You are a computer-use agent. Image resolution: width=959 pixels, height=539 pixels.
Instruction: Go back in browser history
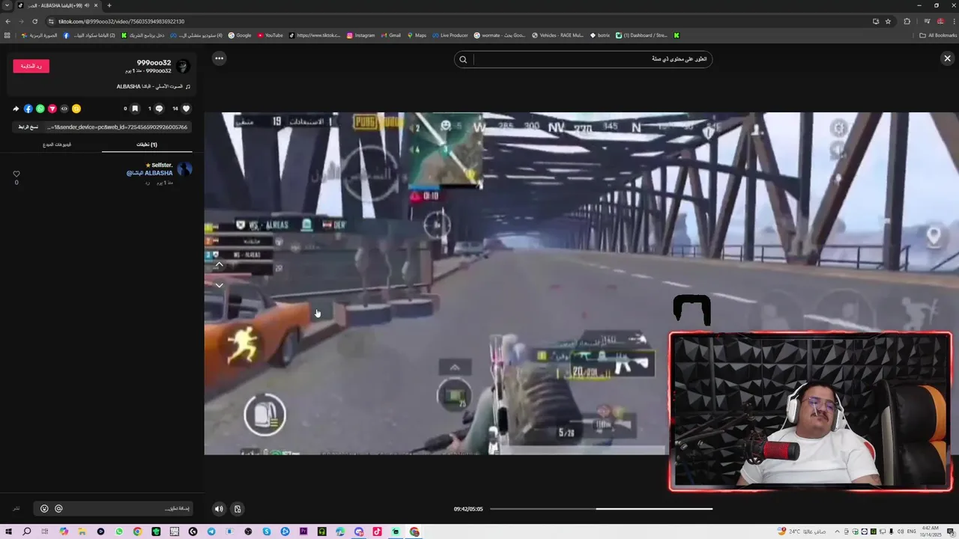pos(7,22)
